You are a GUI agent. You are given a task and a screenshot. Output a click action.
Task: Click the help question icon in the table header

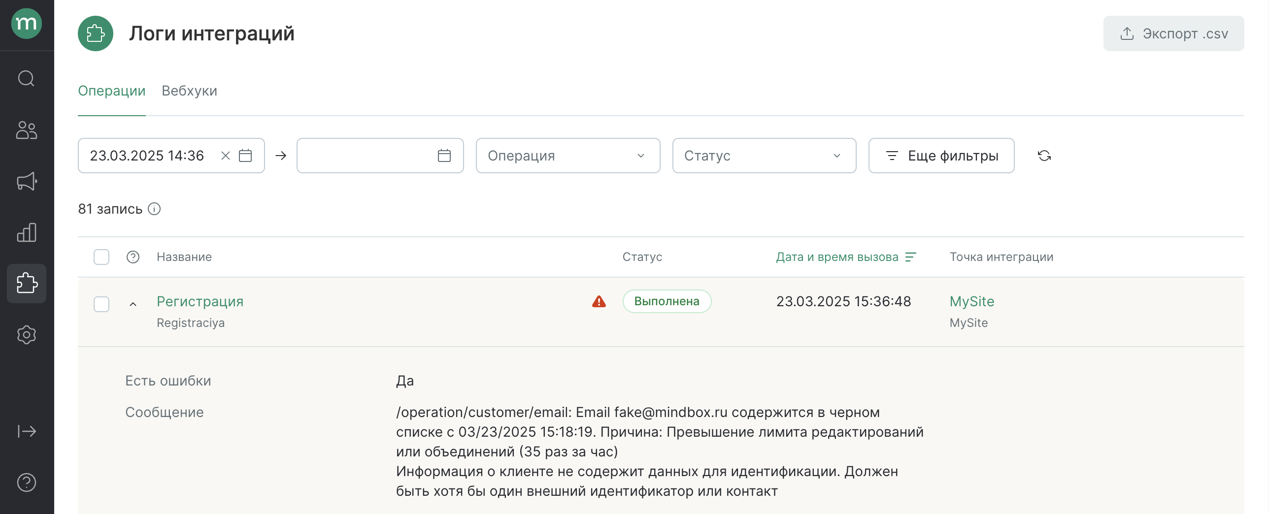133,257
